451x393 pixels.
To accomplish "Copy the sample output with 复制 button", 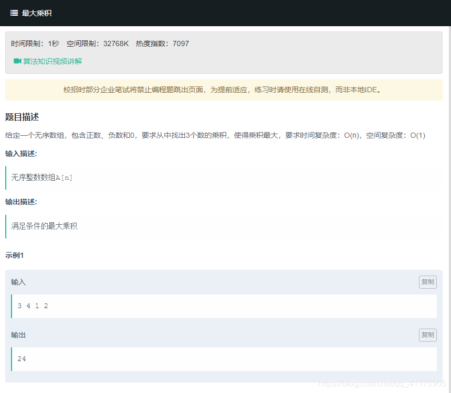I will (x=428, y=335).
